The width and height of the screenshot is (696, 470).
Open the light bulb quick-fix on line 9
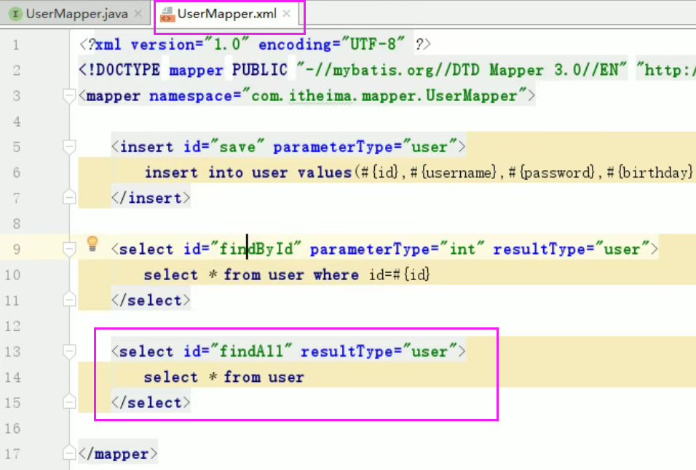coord(92,244)
